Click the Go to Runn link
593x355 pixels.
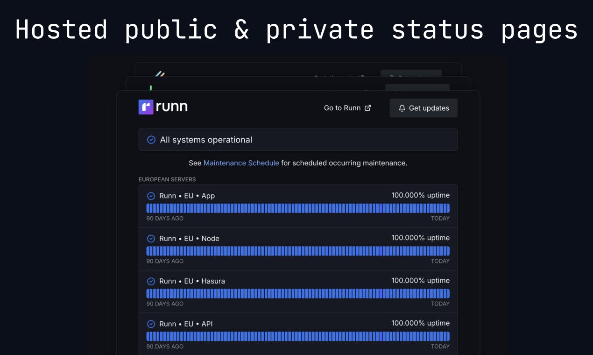[x=347, y=108]
